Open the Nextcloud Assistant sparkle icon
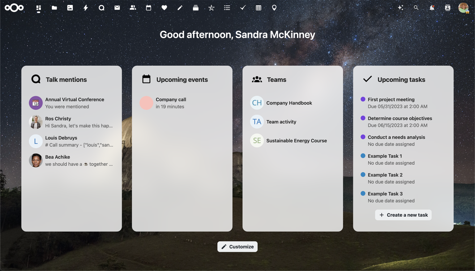Image resolution: width=475 pixels, height=271 pixels. click(x=400, y=8)
